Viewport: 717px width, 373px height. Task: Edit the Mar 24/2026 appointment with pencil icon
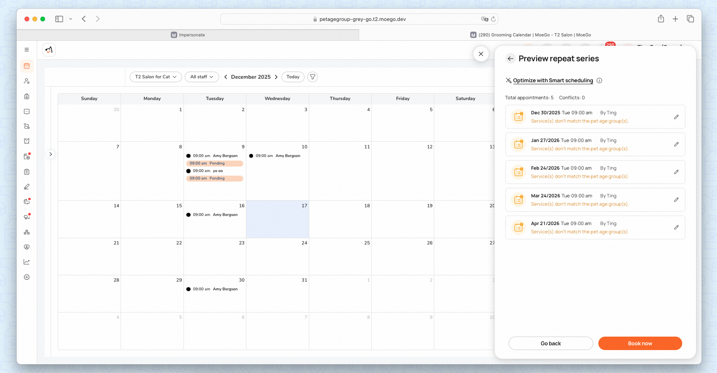tap(676, 200)
